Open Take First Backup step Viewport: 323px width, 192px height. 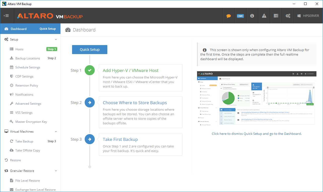(x=120, y=139)
